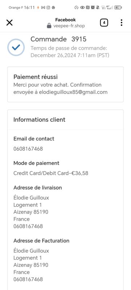The width and height of the screenshot is (131, 290).
Task: Tap the phone number in Adresse de livraison
Action: (x=28, y=226)
